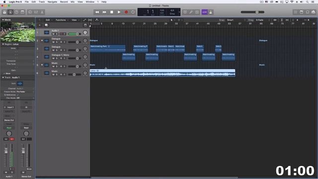The image size is (318, 179).
Task: Open the Functions menu in Tracks area
Action: click(x=62, y=20)
